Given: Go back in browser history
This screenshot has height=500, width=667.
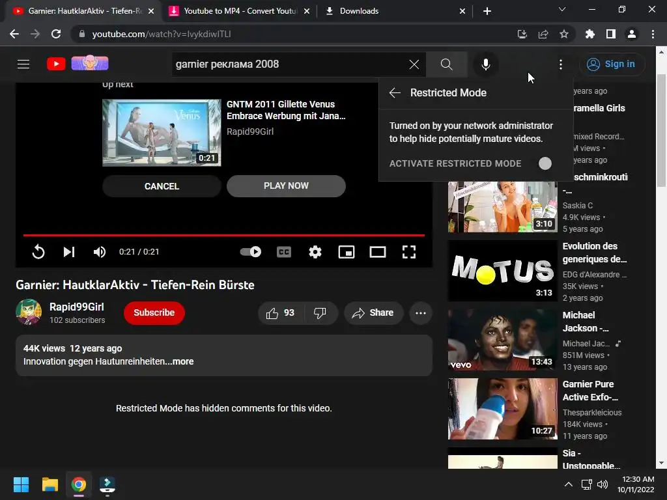Looking at the screenshot, I should coord(14,34).
